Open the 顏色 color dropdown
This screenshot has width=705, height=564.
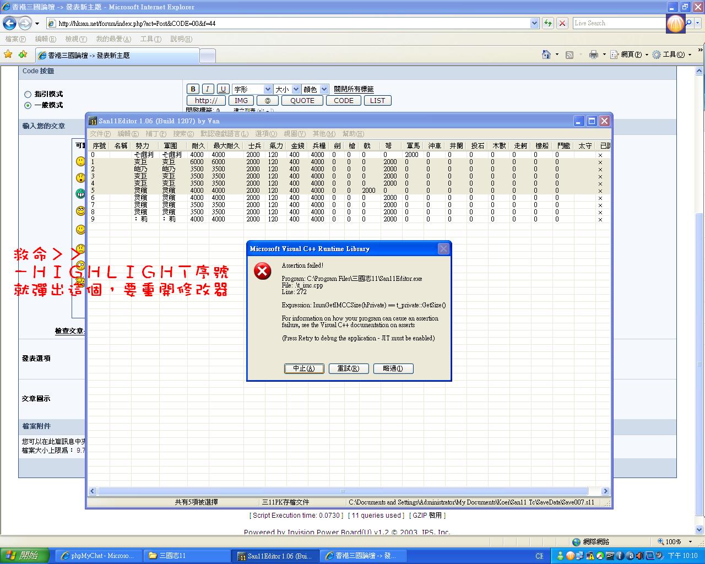coord(316,89)
